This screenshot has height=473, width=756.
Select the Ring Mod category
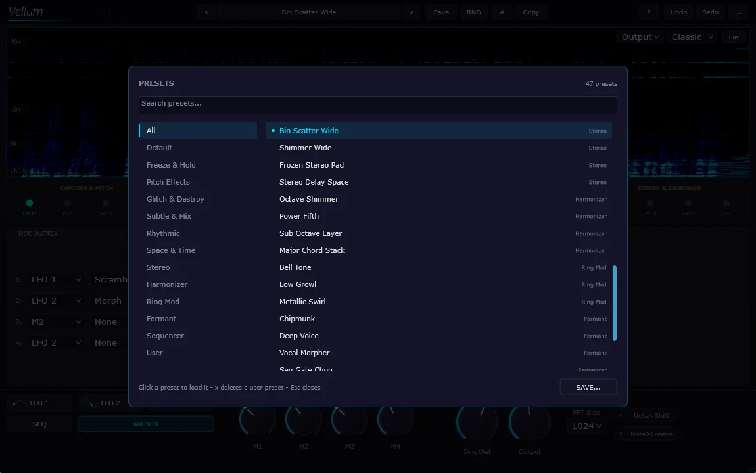[198, 302]
